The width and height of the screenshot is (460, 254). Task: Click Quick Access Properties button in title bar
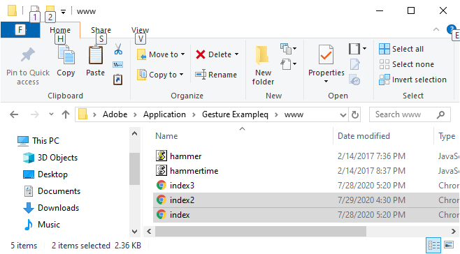coord(35,10)
